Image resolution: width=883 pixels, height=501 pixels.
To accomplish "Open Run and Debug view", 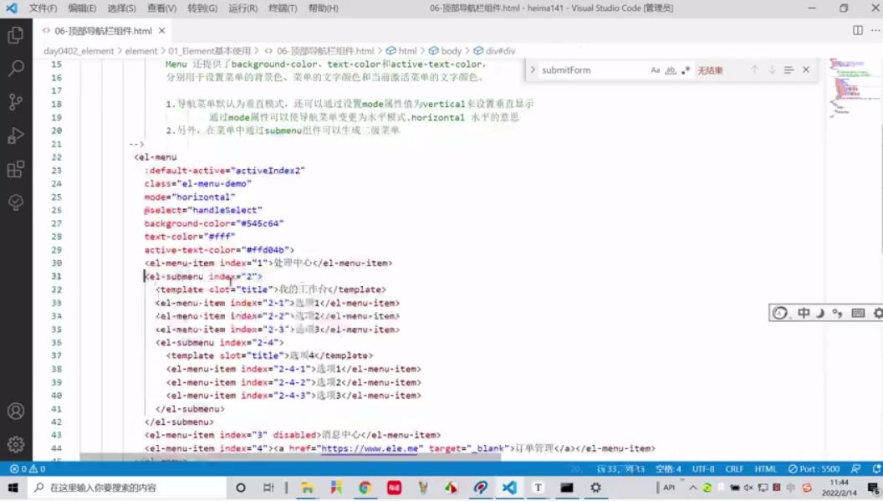I will pyautogui.click(x=16, y=135).
